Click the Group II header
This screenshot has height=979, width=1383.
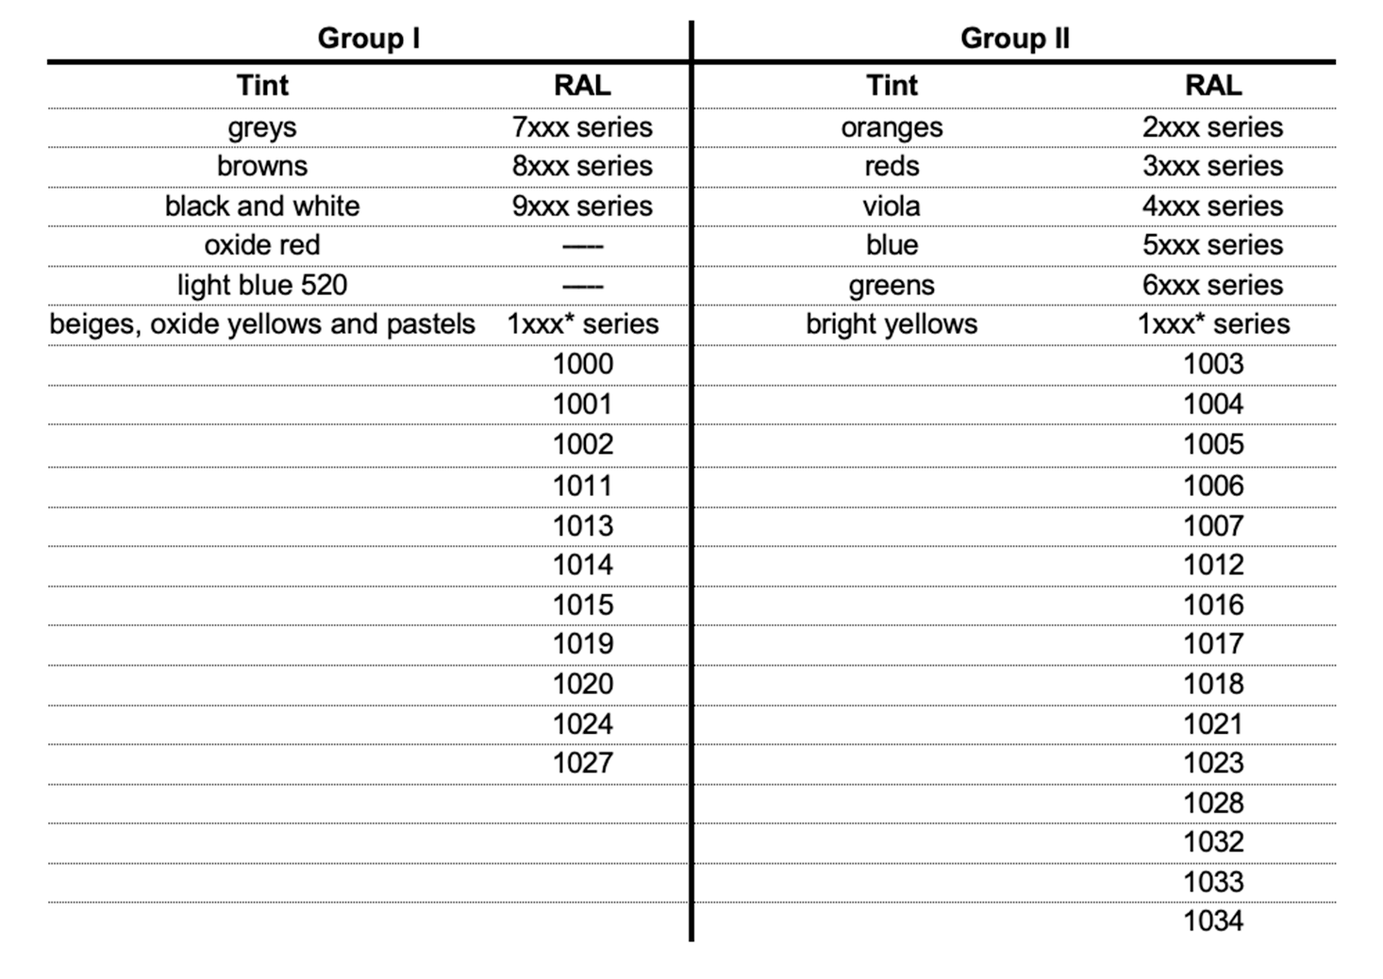pos(1014,39)
